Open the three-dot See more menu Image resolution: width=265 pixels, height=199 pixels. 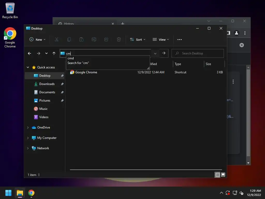(180, 40)
